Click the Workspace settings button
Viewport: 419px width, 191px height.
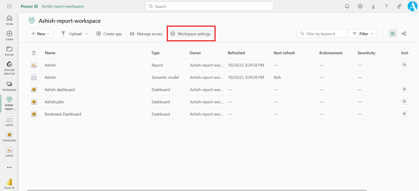click(191, 34)
